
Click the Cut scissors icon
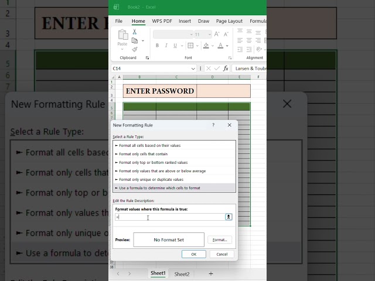[x=134, y=32]
